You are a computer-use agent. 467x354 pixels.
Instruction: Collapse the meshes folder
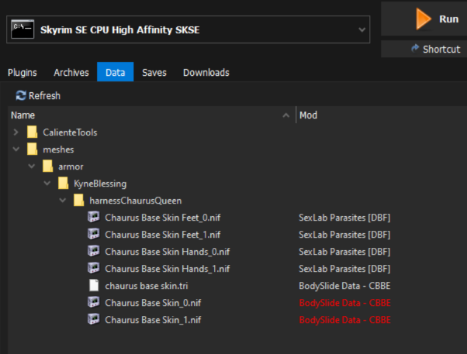pyautogui.click(x=16, y=149)
